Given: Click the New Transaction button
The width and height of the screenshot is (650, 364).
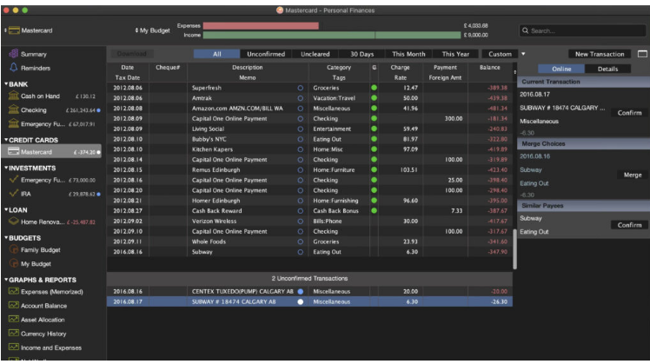Looking at the screenshot, I should [x=600, y=54].
